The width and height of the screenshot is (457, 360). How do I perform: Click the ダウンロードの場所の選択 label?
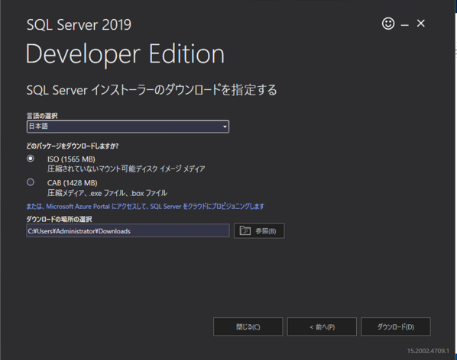(59, 219)
